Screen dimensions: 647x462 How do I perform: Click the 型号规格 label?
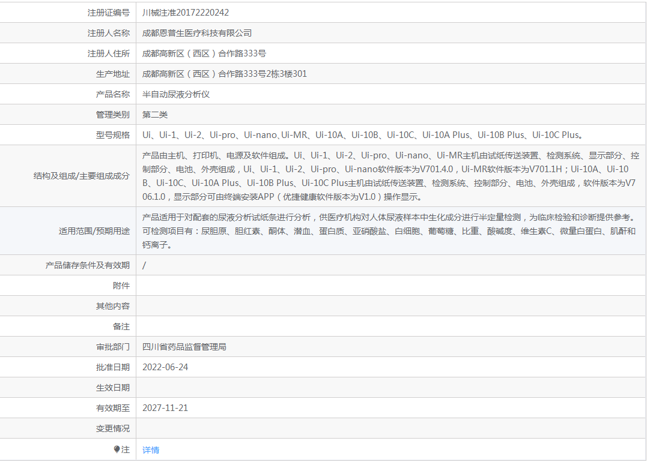pos(113,135)
